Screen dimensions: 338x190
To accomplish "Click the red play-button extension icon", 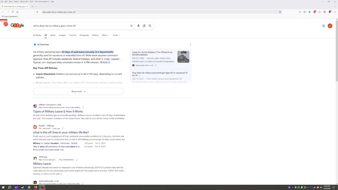I will coord(325,12).
